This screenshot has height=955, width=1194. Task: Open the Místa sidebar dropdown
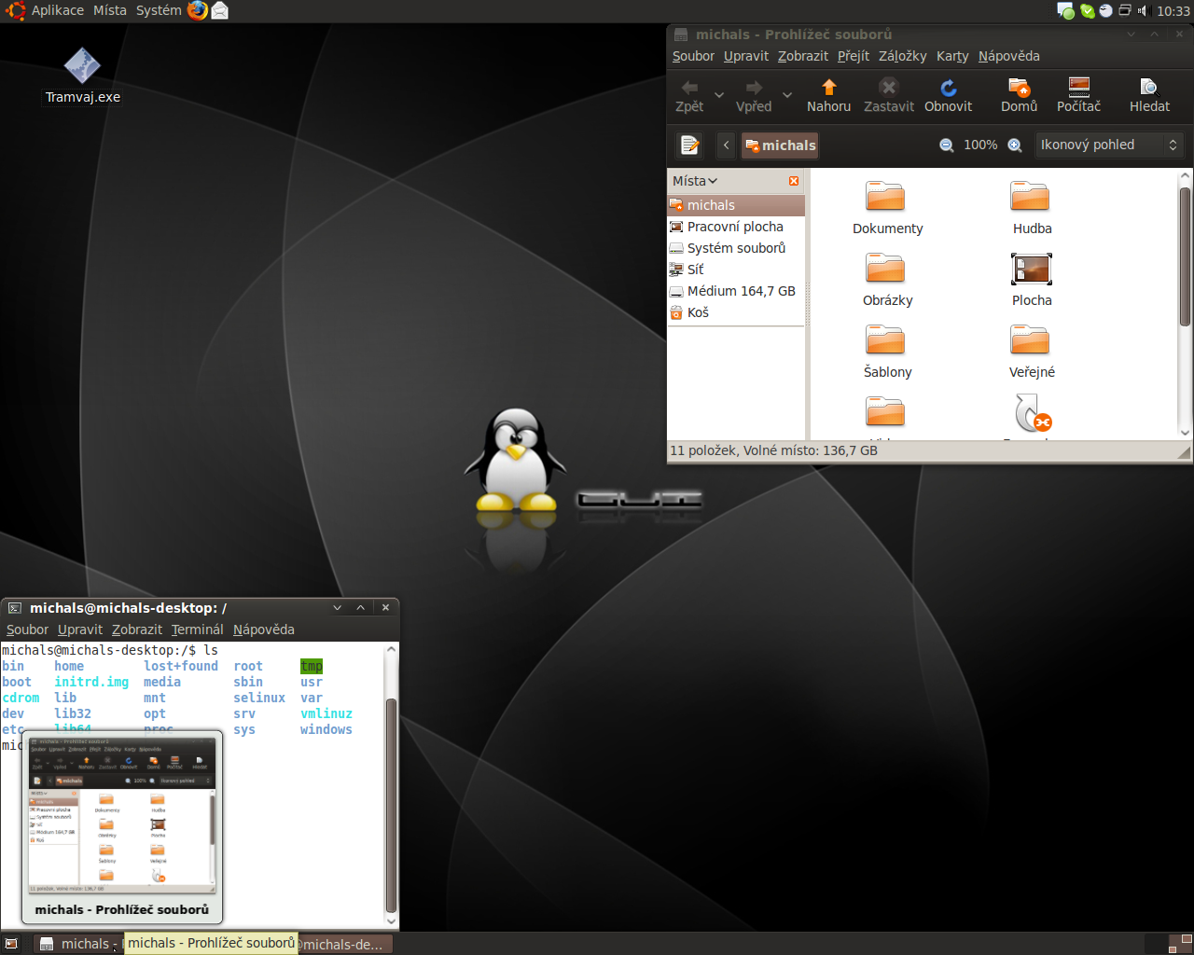(x=695, y=181)
